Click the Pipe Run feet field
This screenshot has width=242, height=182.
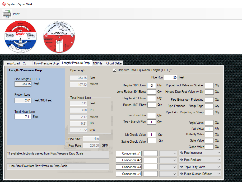[170, 77]
